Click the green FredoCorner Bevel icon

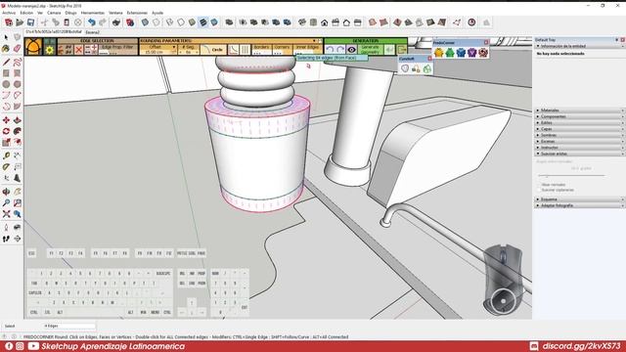click(450, 52)
